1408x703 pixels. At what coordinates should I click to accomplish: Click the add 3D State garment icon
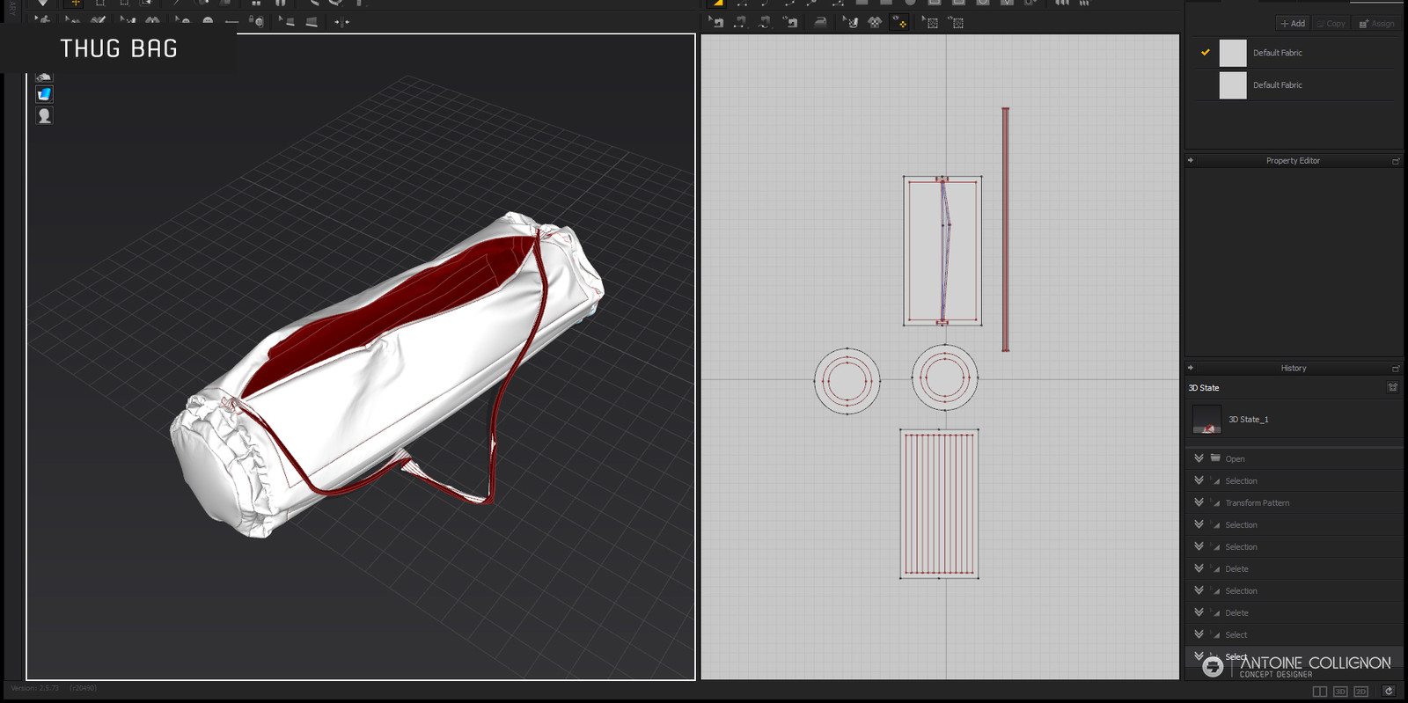(1392, 387)
